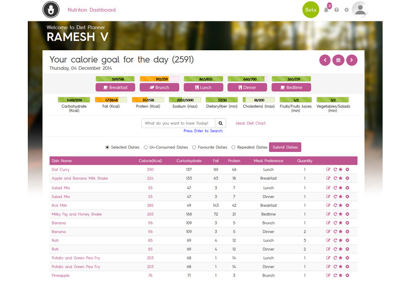Click the Beta badge button
The width and height of the screenshot is (411, 292).
click(310, 9)
